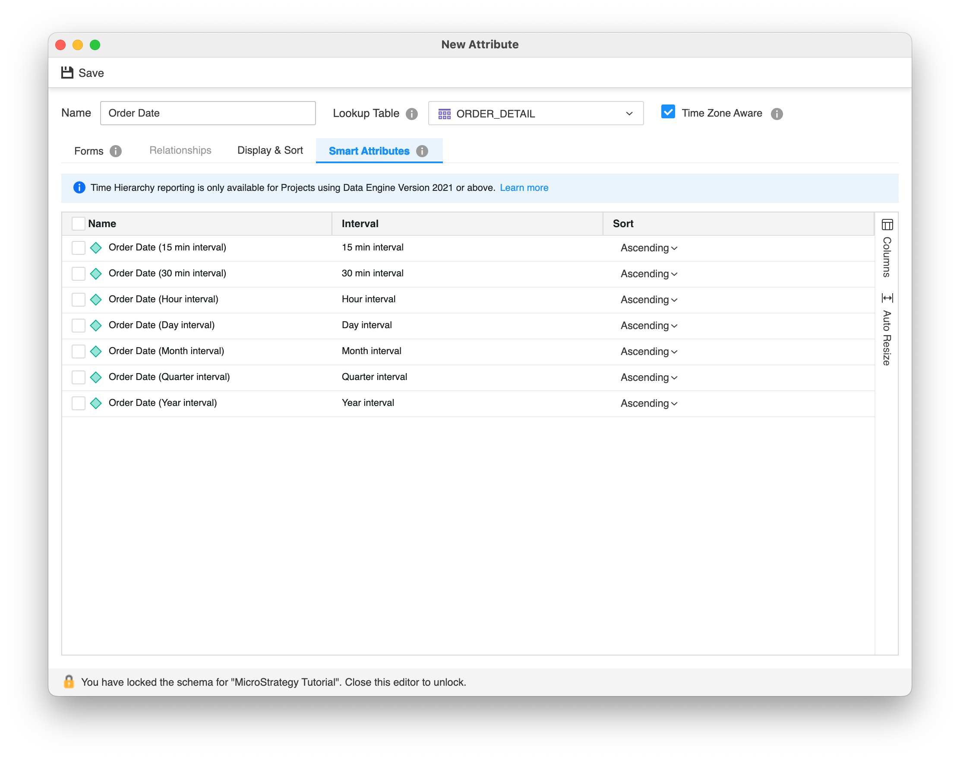Click the schema lock icon in status bar

point(69,681)
